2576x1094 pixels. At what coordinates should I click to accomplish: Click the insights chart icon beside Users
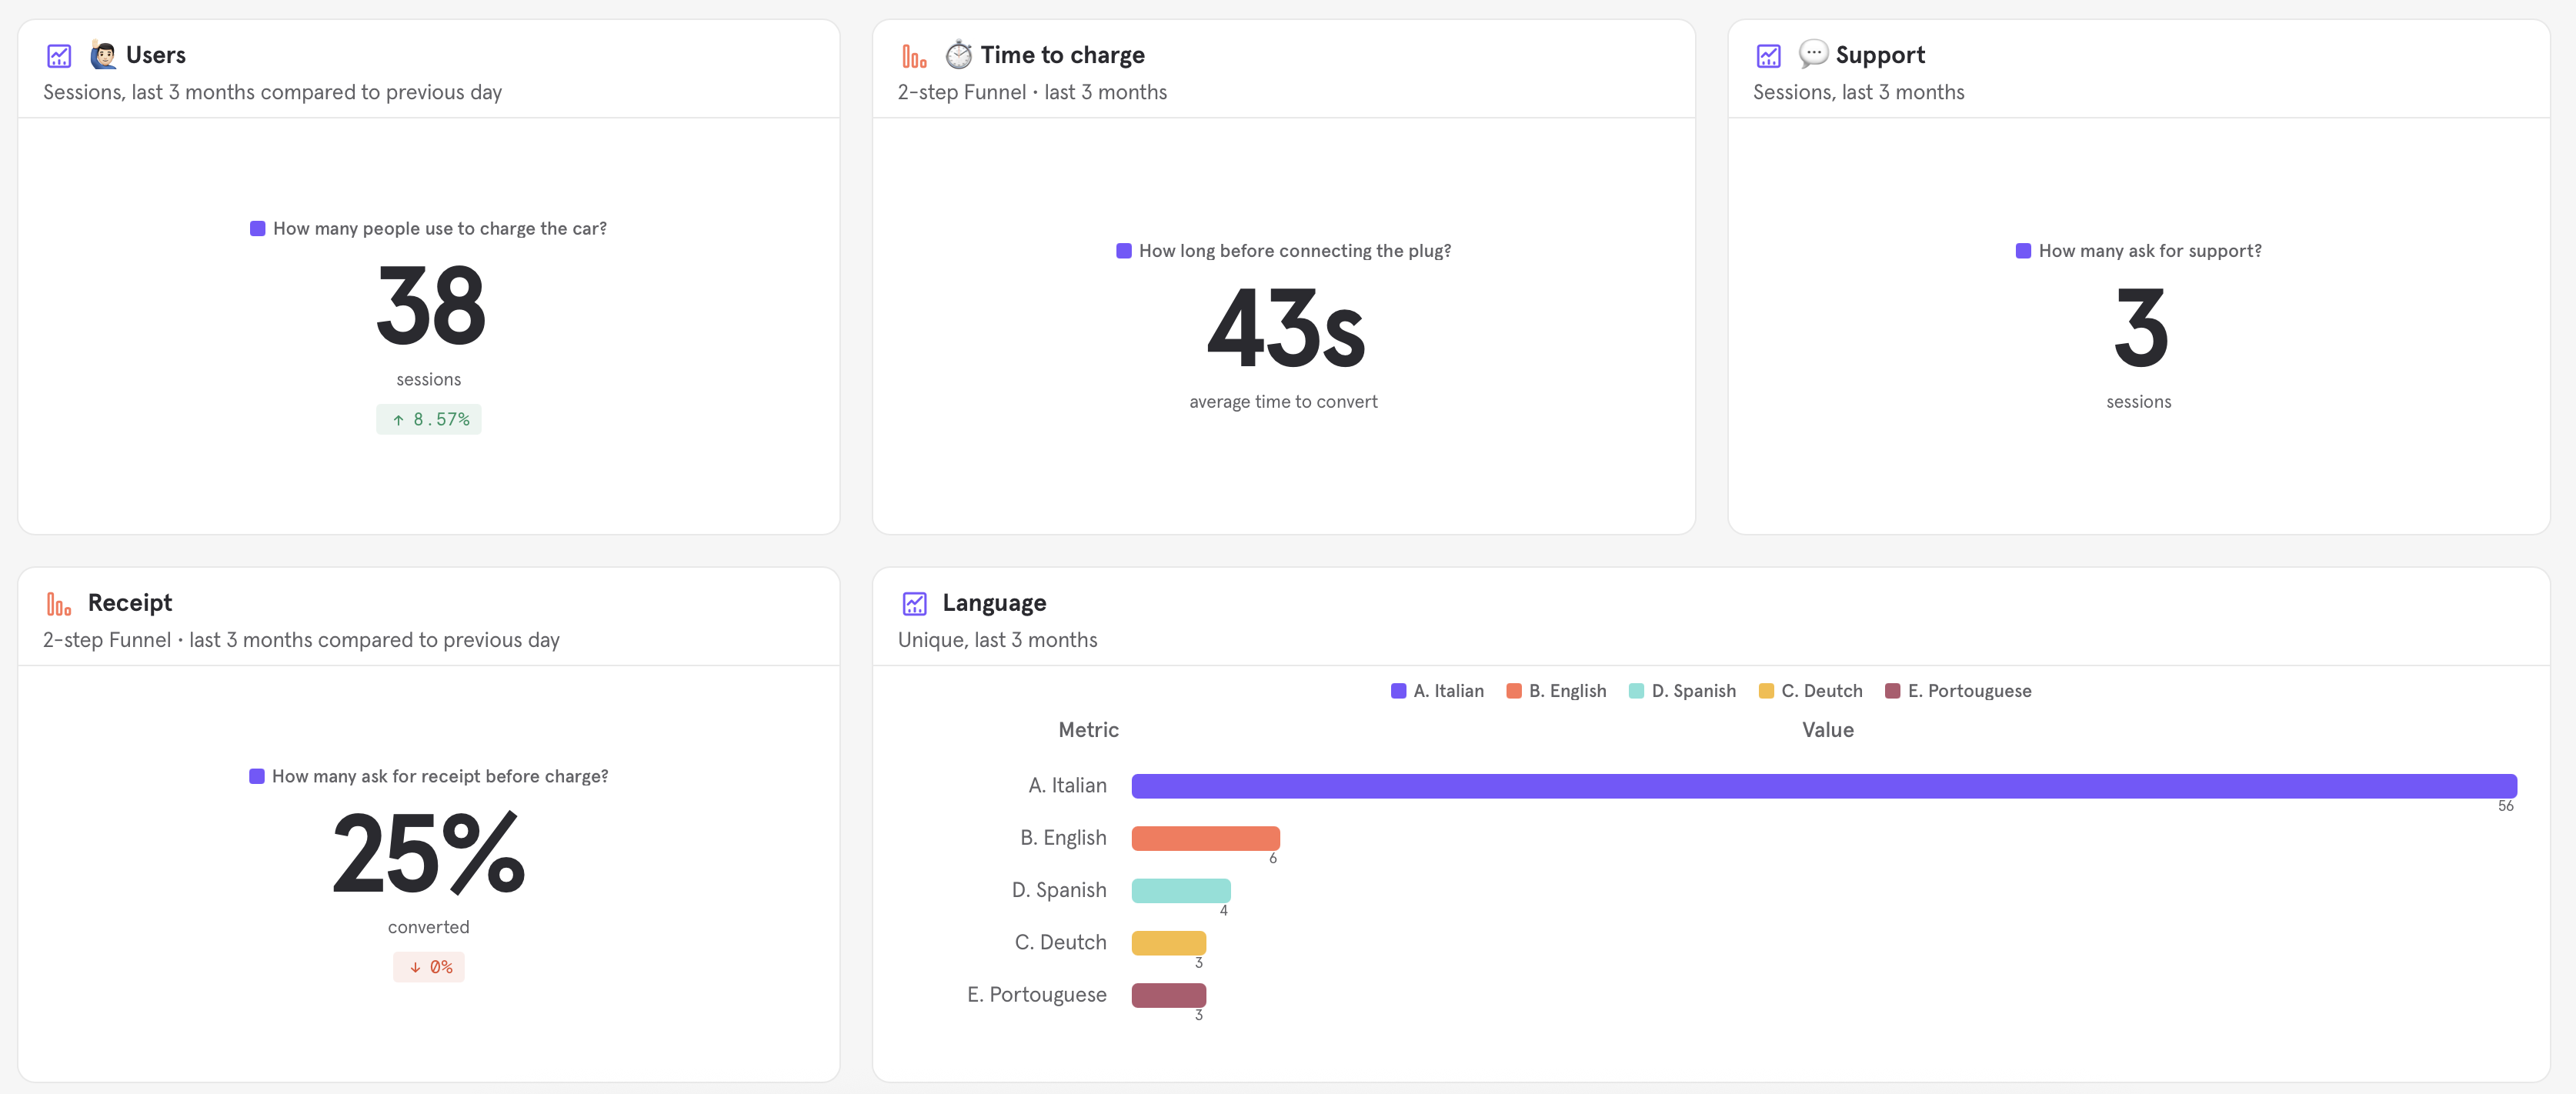(59, 56)
